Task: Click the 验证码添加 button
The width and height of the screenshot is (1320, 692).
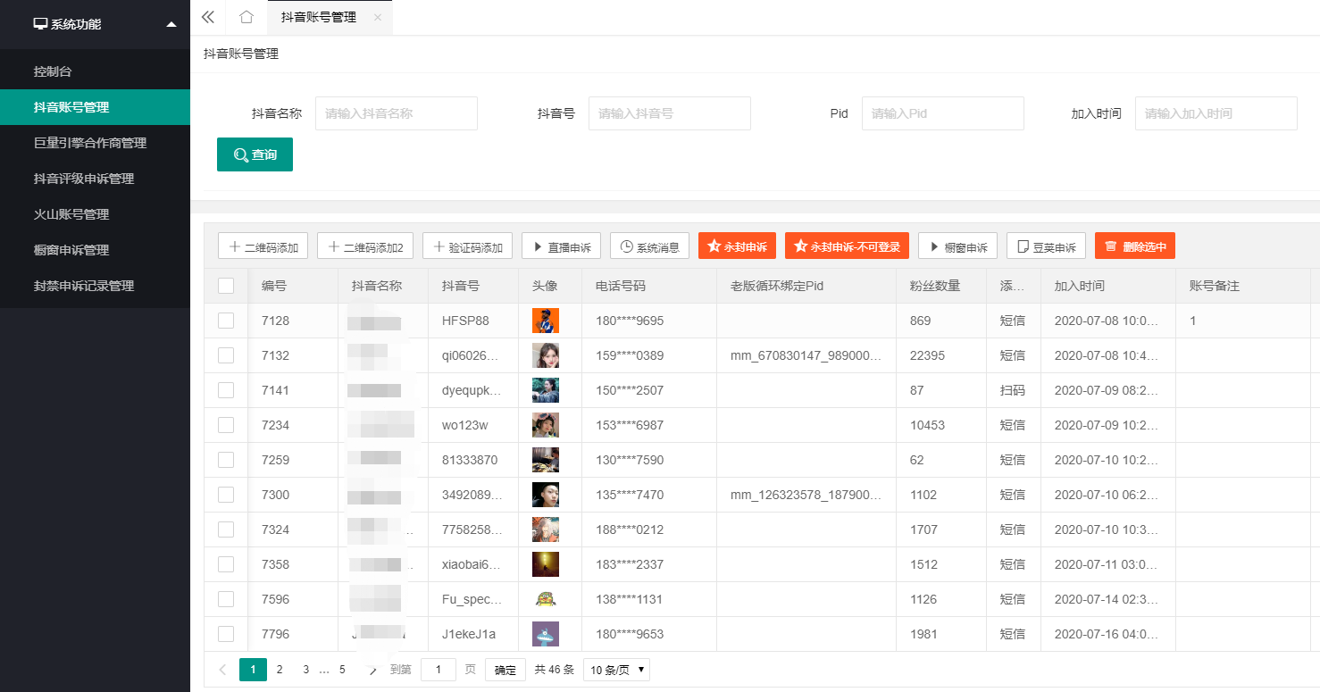Action: [467, 246]
